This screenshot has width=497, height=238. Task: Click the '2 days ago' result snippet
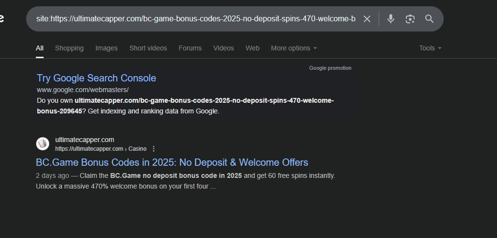(x=185, y=181)
